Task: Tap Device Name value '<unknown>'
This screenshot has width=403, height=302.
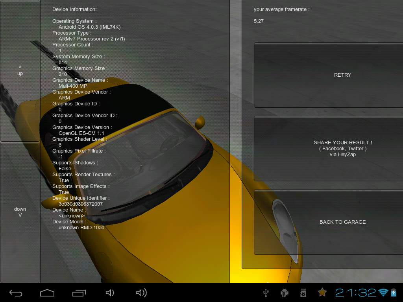Action: tap(72, 216)
